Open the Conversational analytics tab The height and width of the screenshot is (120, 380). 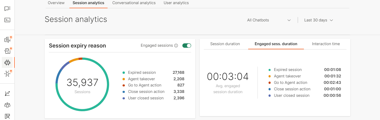click(x=134, y=3)
